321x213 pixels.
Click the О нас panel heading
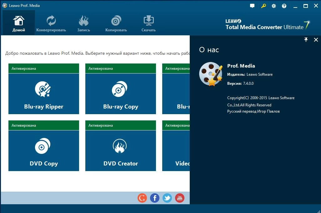tap(209, 50)
